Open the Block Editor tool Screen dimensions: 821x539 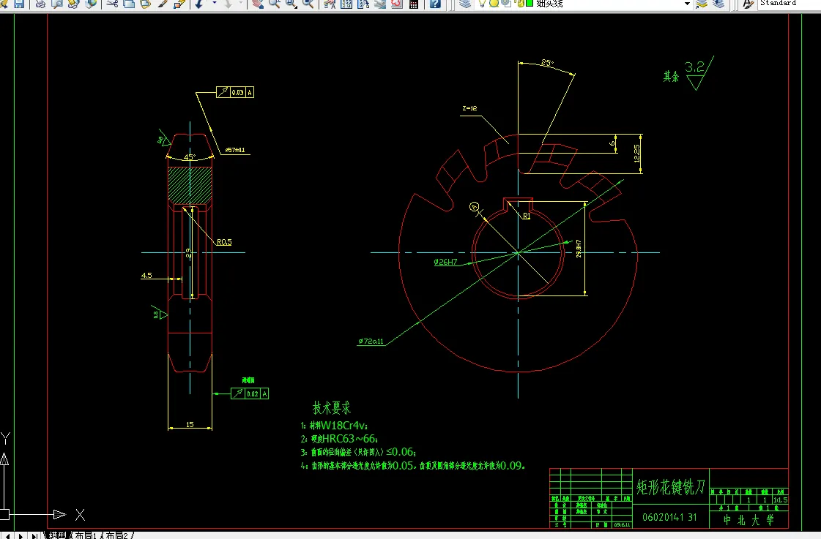point(179,4)
